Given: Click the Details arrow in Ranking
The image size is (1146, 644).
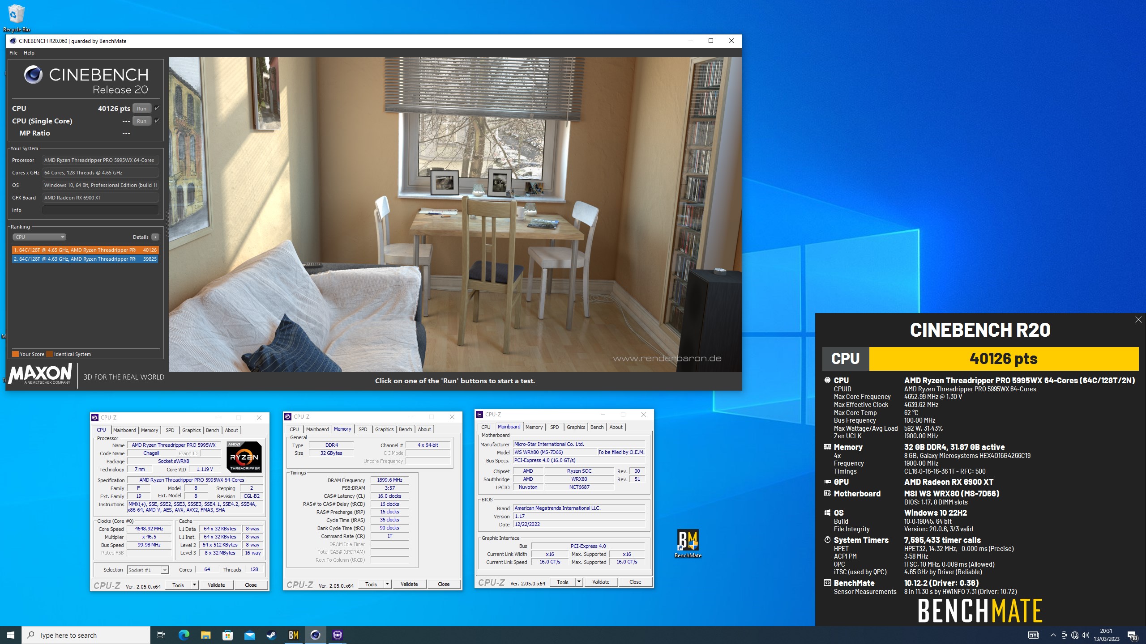Looking at the screenshot, I should (155, 237).
